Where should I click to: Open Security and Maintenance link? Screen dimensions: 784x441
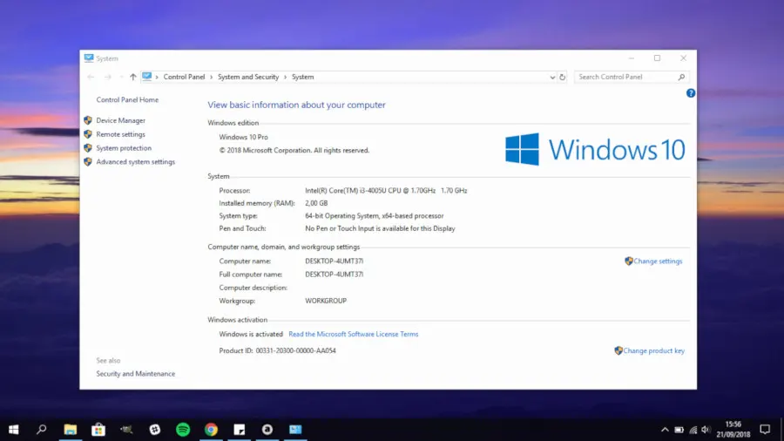(x=136, y=374)
